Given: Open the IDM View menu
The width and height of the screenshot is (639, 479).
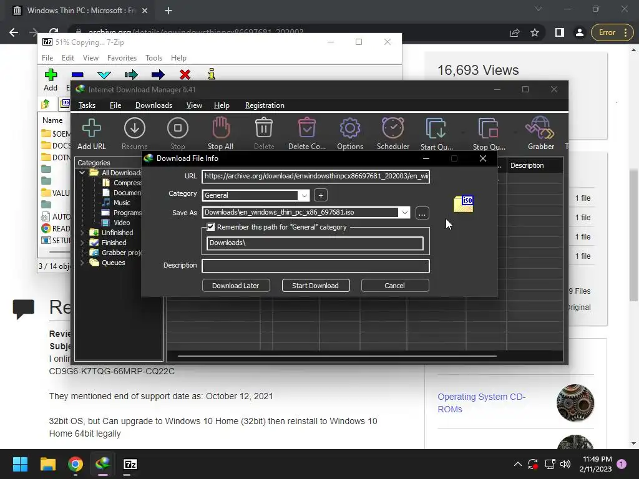Looking at the screenshot, I should 194,105.
